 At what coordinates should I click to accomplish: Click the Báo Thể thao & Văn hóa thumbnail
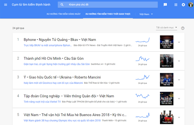[167, 80]
